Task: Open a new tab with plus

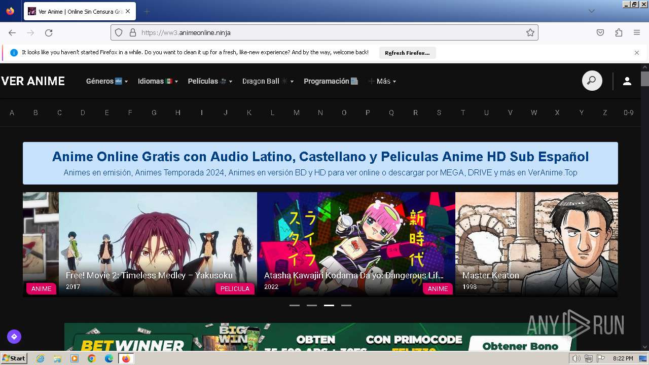Action: click(x=147, y=11)
